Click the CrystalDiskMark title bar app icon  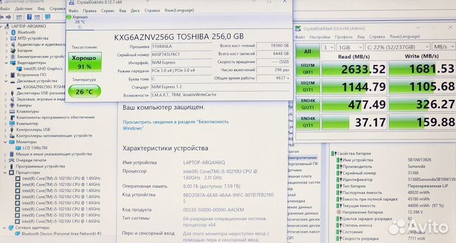pyautogui.click(x=298, y=28)
